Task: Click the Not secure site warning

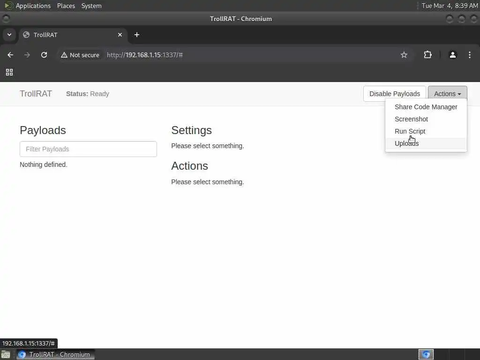Action: tap(80, 55)
